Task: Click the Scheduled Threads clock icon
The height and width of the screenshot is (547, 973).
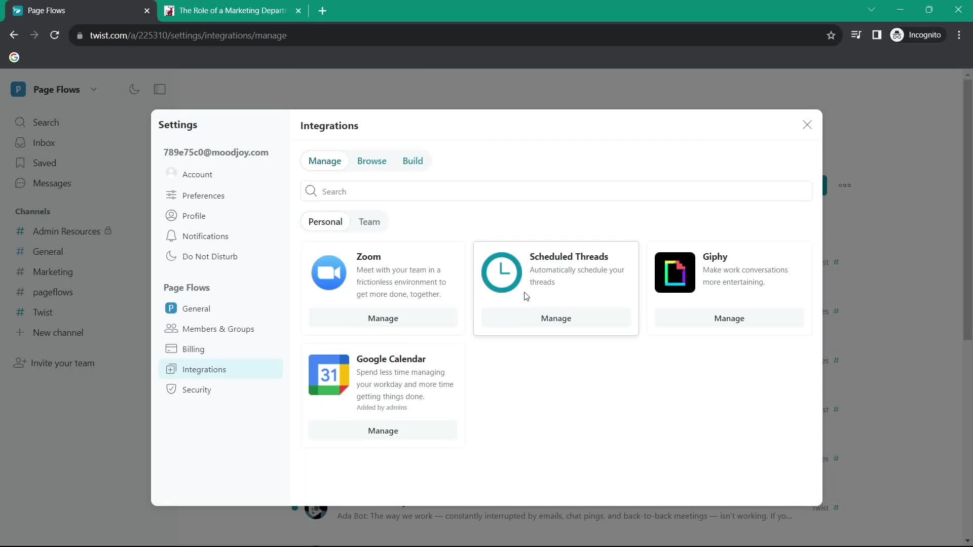Action: pyautogui.click(x=502, y=272)
